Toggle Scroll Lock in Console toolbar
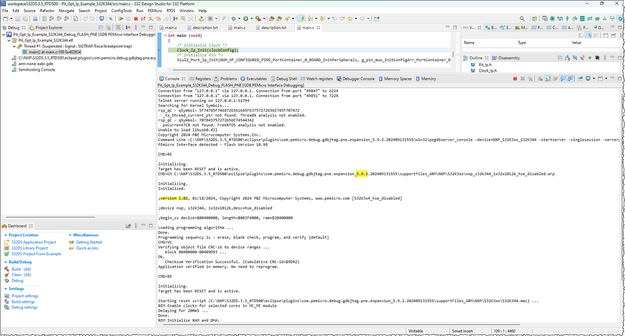Screen dimensions: 625x336 [548, 78]
